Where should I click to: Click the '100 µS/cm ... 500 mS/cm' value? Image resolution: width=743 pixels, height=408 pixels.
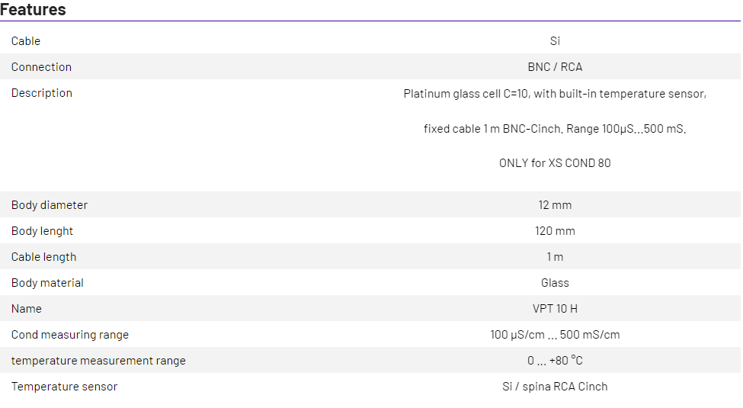(x=555, y=335)
